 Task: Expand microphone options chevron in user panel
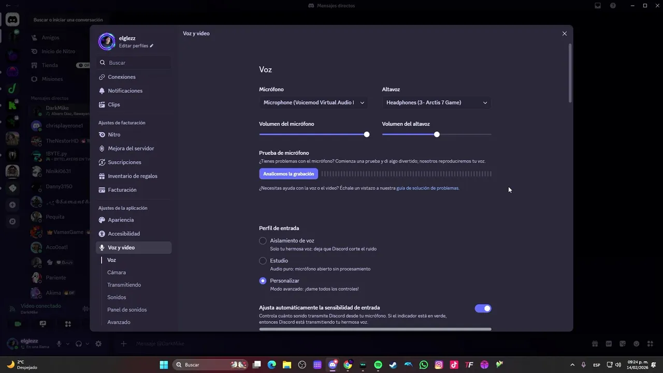[x=67, y=344]
